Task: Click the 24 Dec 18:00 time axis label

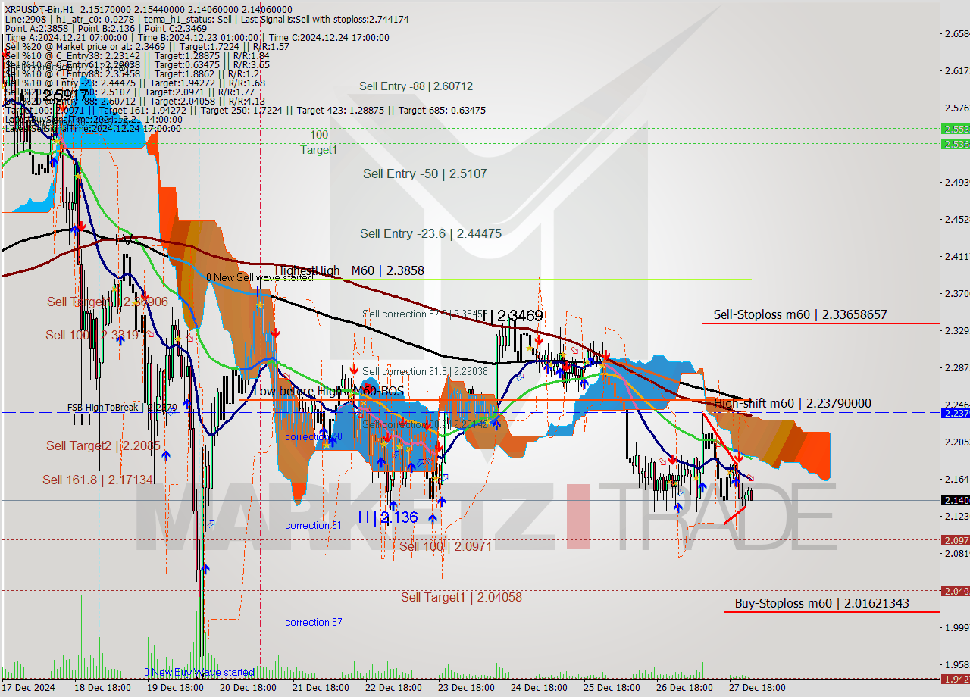Action: [x=539, y=688]
